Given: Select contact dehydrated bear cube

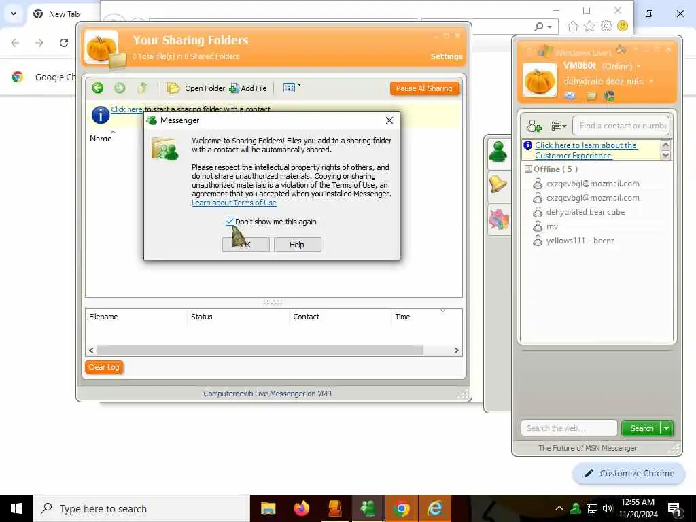Looking at the screenshot, I should click(x=585, y=212).
